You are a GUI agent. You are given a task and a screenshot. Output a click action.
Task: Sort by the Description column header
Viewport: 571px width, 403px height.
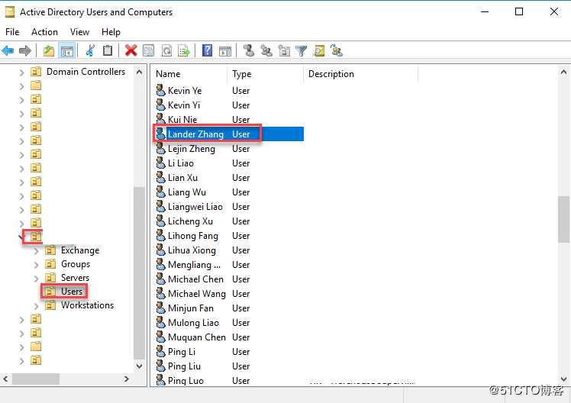360,74
